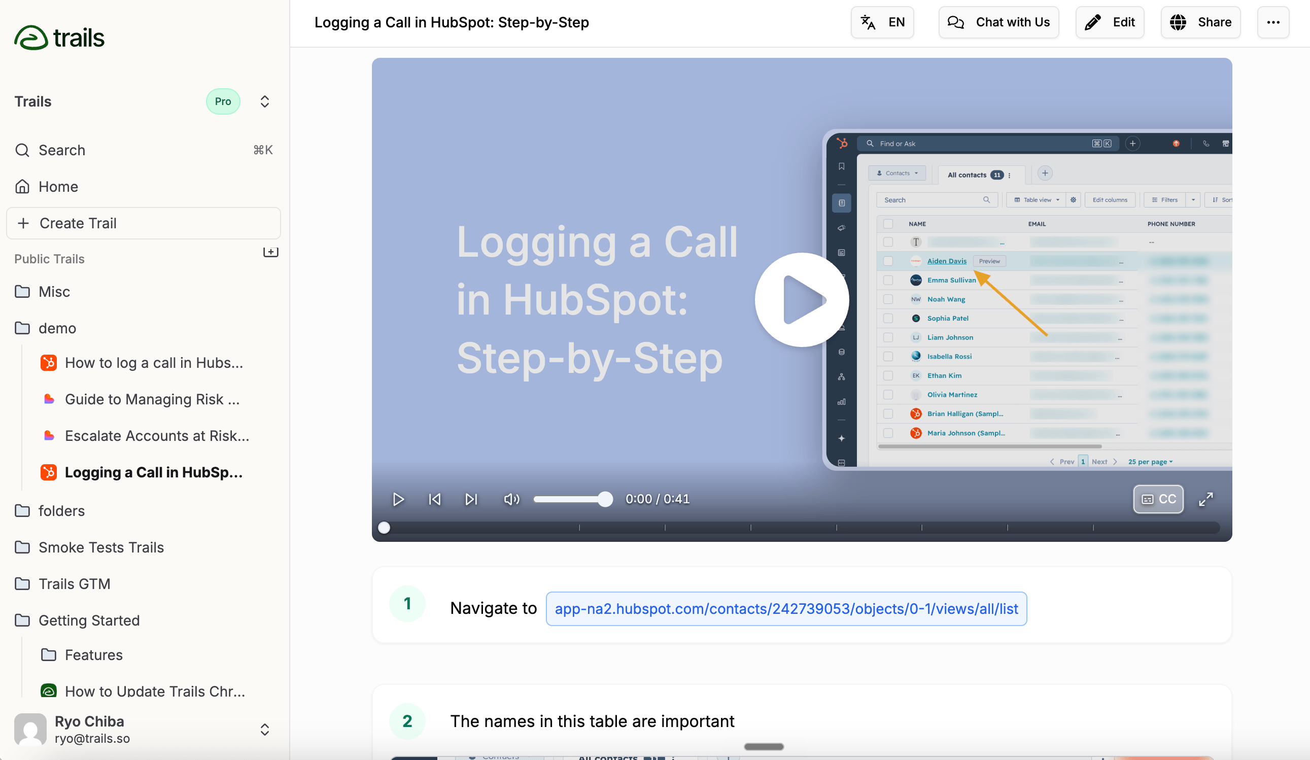The height and width of the screenshot is (760, 1310).
Task: Click folder icon beside Smoke Tests Trails
Action: point(22,547)
